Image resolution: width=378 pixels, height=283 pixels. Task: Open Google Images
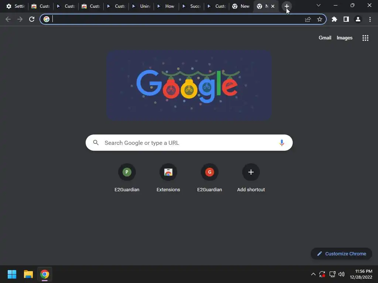tap(344, 38)
